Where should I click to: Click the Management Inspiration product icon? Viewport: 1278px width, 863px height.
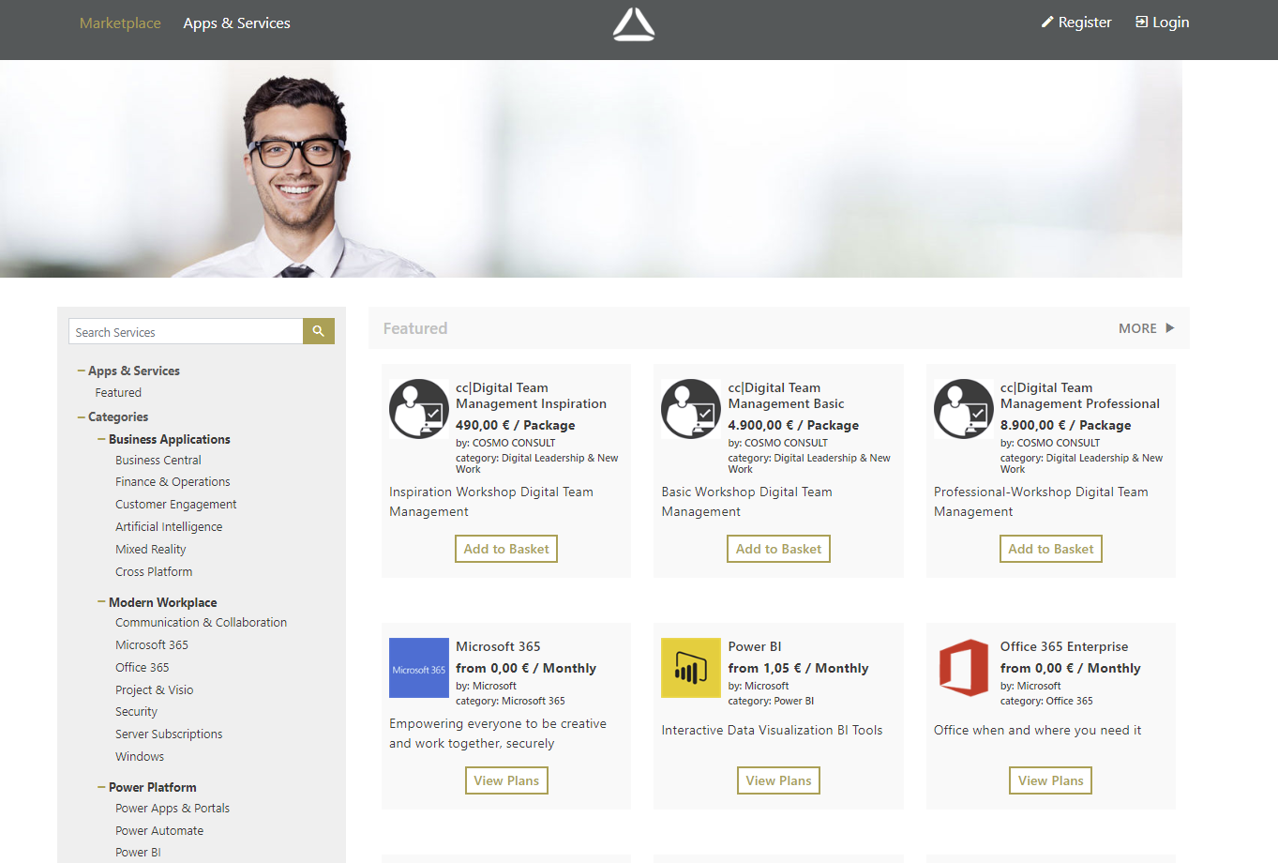pos(418,409)
